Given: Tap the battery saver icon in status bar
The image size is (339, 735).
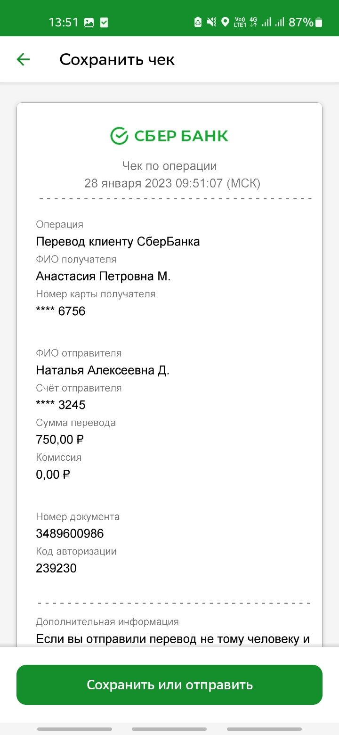Looking at the screenshot, I should [x=198, y=22].
